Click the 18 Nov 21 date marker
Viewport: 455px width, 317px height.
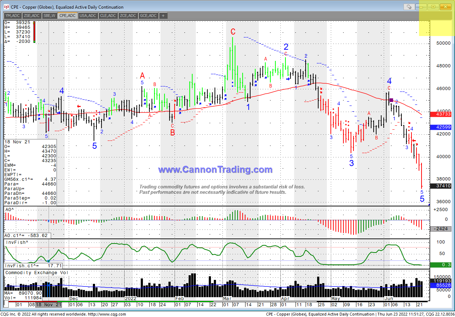click(49, 304)
